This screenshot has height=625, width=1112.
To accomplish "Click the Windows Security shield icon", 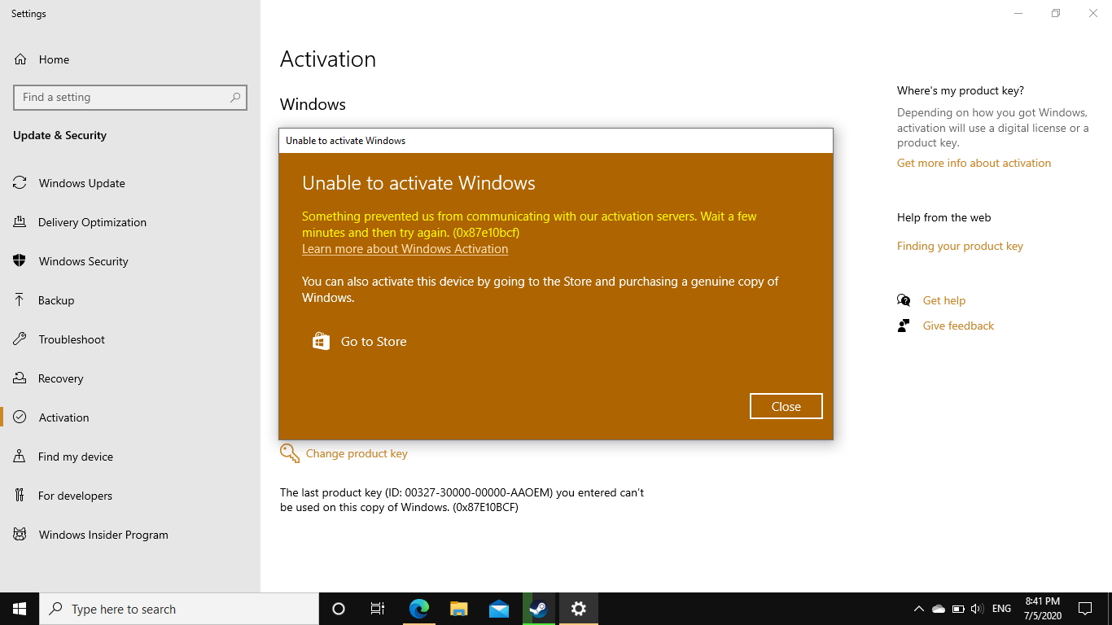I will click(x=20, y=261).
